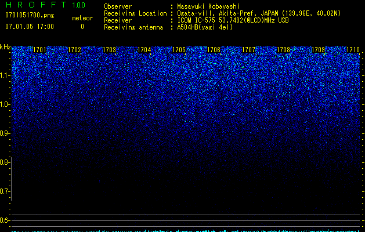Click the 1.1 frequency axis label
Screen dimensions: 365x232
[5, 75]
